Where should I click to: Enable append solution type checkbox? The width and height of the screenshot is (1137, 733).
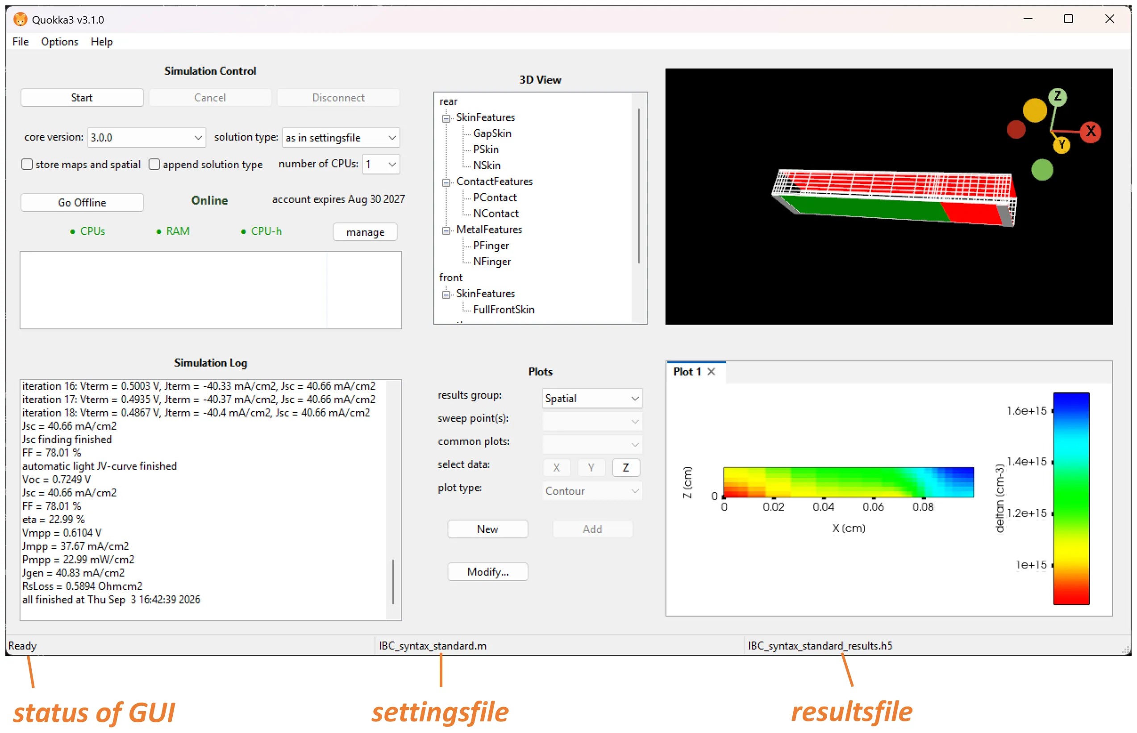[154, 164]
